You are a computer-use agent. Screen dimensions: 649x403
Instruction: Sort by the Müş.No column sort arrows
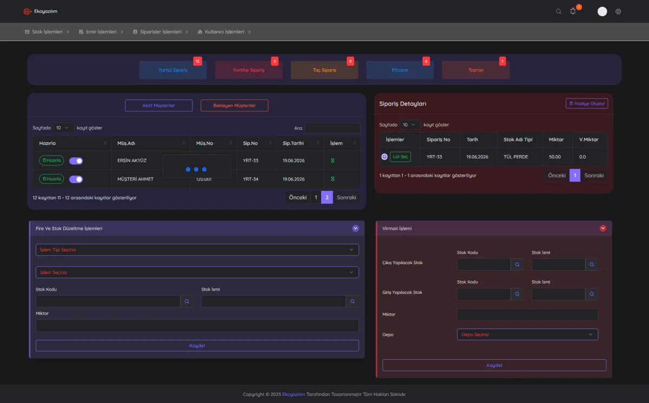click(x=231, y=143)
